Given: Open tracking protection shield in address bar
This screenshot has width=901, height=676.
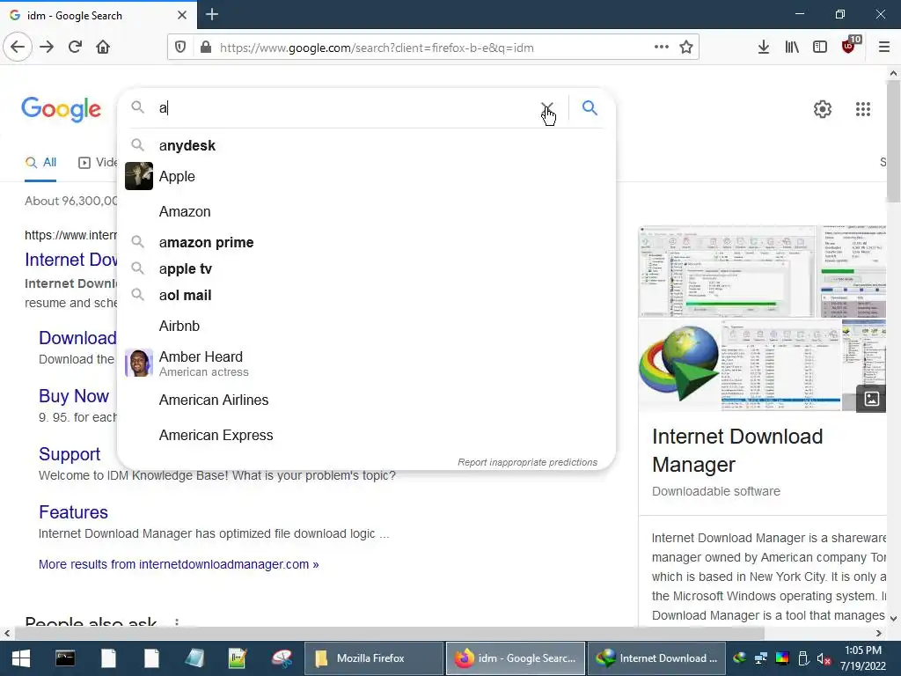Looking at the screenshot, I should click(x=180, y=48).
